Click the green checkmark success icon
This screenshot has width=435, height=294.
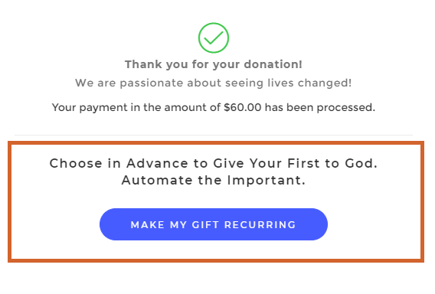(214, 38)
